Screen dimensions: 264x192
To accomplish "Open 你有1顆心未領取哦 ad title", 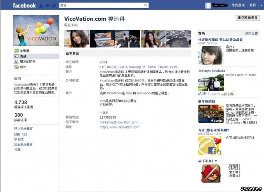I will (214, 130).
